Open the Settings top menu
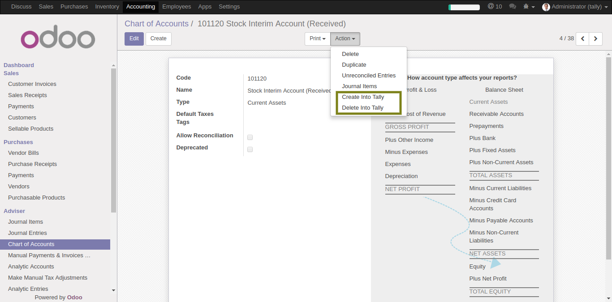Screen dimensions: 612x302 (x=229, y=7)
